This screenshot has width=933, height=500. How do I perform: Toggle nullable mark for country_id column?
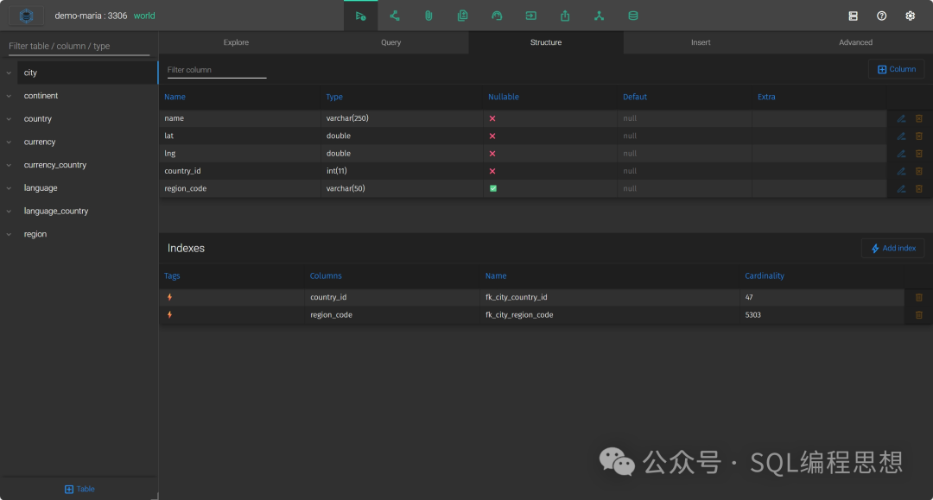(x=492, y=171)
